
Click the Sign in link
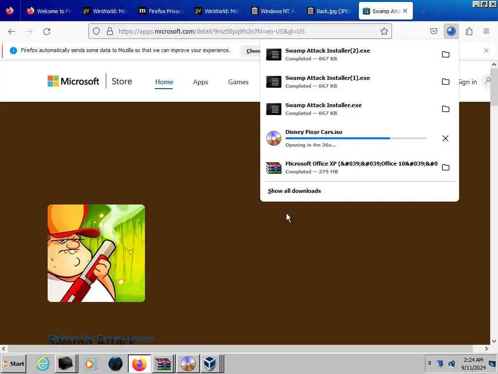click(467, 82)
